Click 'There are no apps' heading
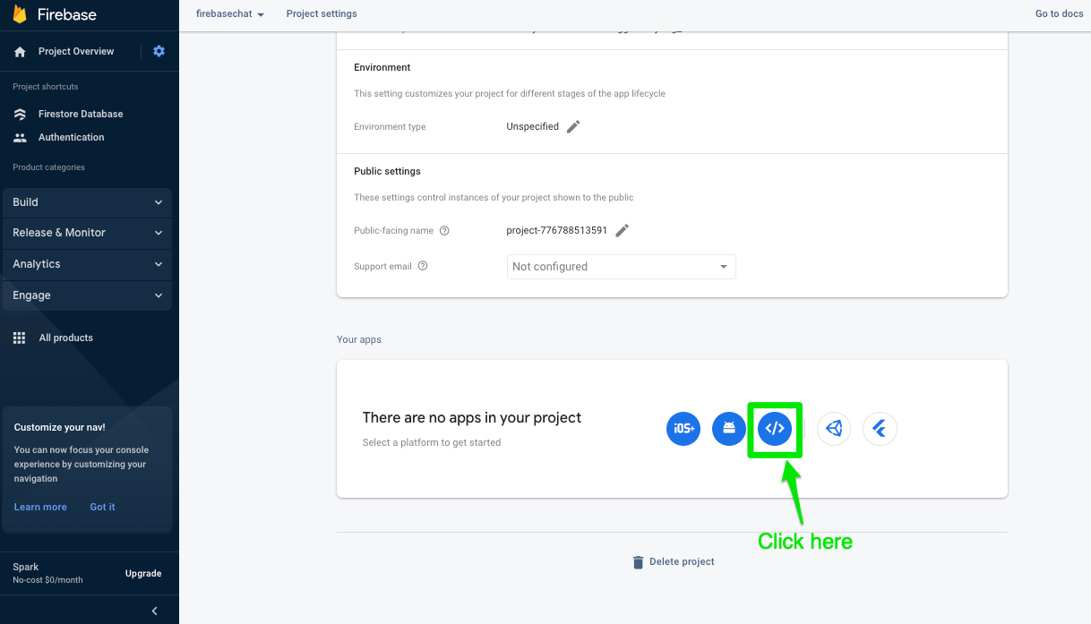This screenshot has height=624, width=1091. pyautogui.click(x=472, y=418)
